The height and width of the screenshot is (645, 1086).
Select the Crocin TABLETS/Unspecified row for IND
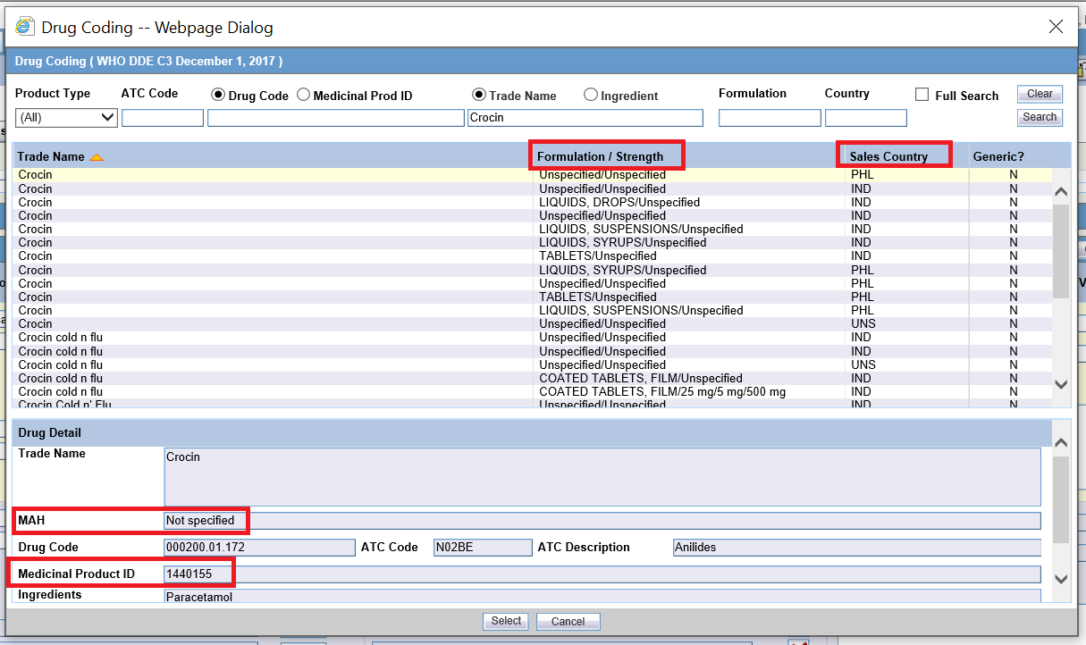click(533, 256)
